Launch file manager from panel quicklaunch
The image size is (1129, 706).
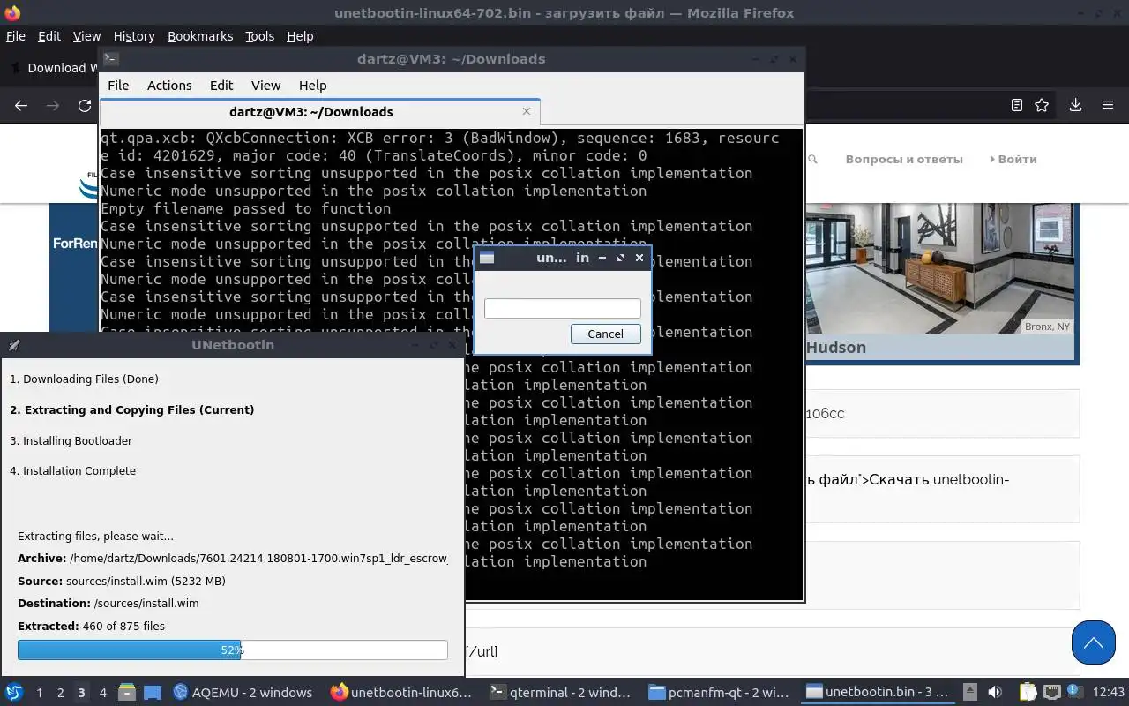point(126,692)
